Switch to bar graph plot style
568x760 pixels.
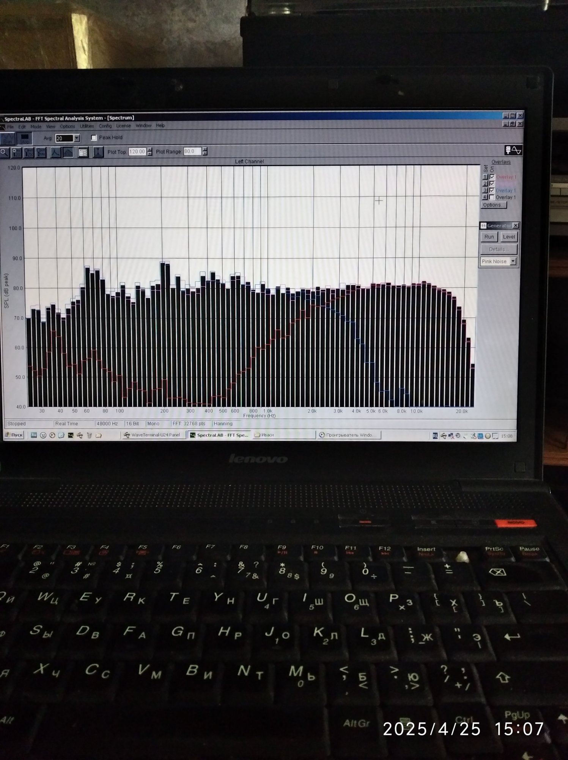click(x=68, y=153)
